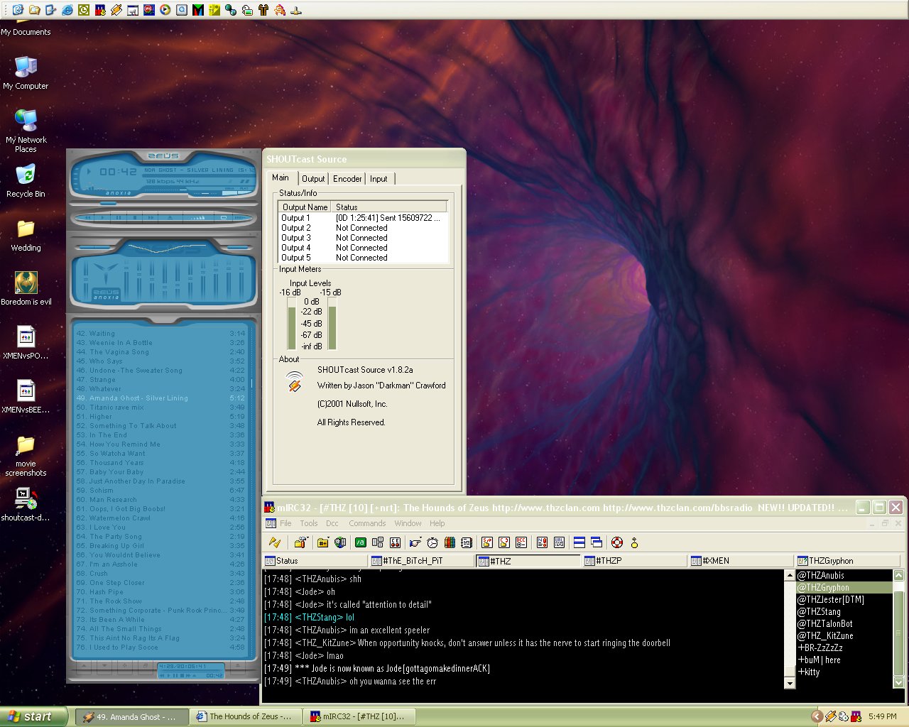Switch to #ThE_BiTcH_PiT channel in switchbar
The width and height of the screenshot is (909, 727).
click(x=421, y=561)
